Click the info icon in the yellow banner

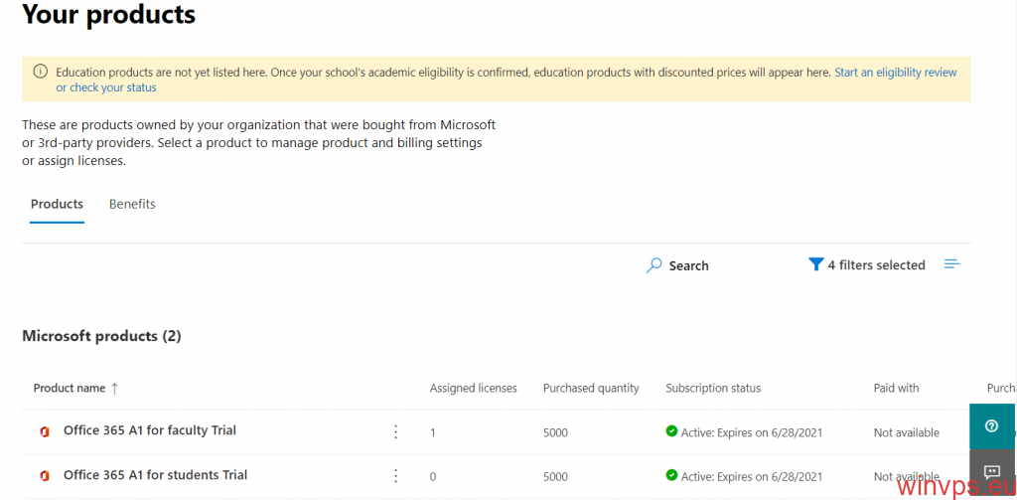[40, 72]
